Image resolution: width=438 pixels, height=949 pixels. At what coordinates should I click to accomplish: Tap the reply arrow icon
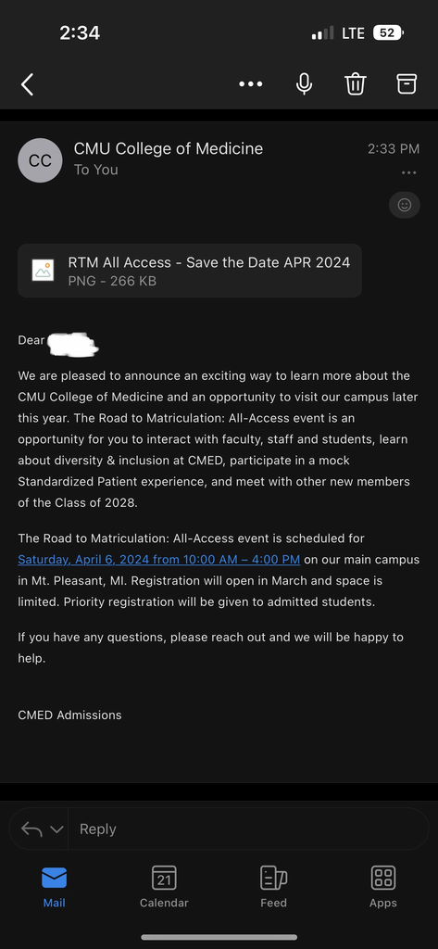click(31, 829)
